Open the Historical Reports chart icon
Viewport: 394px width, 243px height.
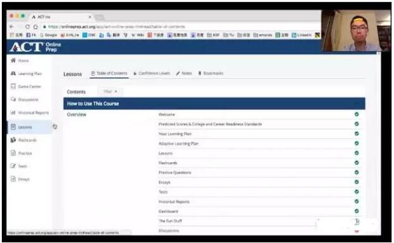coord(13,112)
